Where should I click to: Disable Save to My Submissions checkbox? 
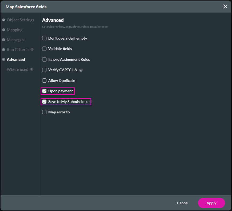[44, 102]
